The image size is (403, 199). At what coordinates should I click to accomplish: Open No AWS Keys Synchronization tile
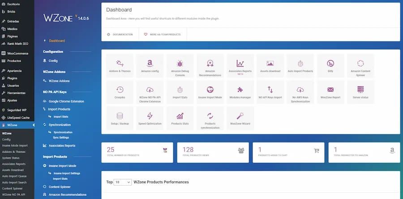point(300,92)
